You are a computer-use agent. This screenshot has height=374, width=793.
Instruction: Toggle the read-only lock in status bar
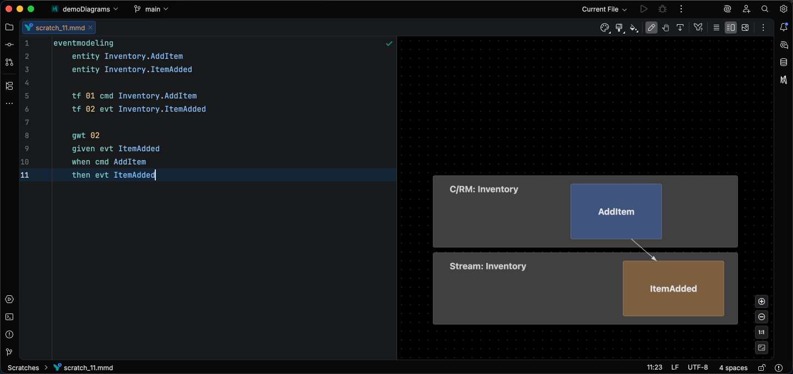(762, 367)
